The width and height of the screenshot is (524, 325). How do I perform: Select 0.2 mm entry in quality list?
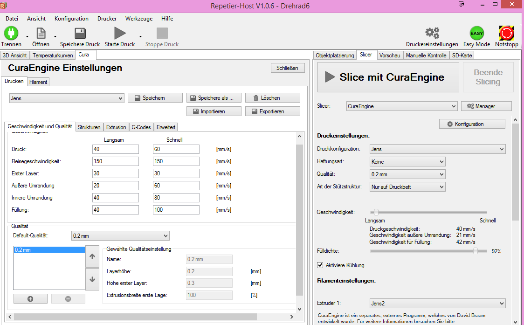49,250
